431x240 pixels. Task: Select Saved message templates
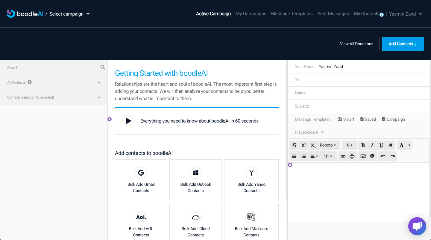click(x=368, y=119)
